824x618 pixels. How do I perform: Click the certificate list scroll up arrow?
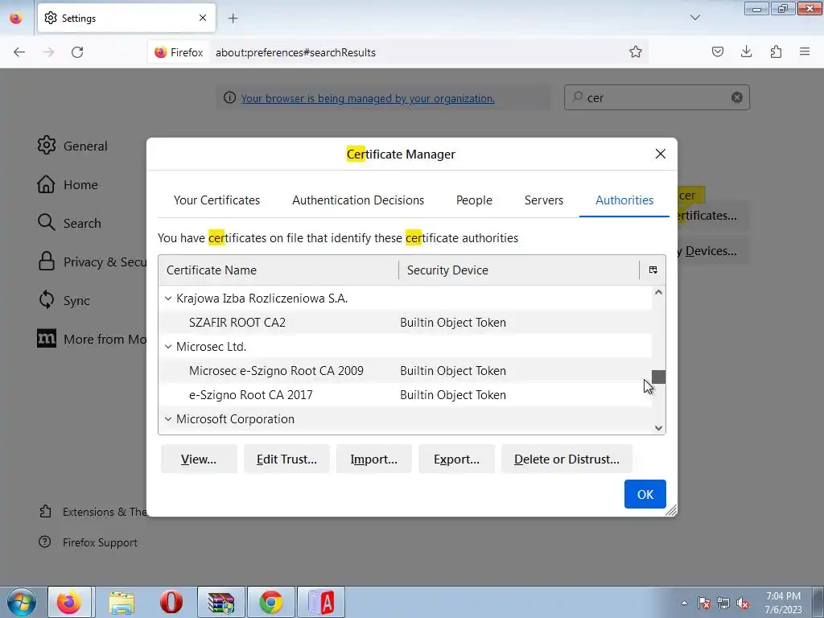click(658, 293)
